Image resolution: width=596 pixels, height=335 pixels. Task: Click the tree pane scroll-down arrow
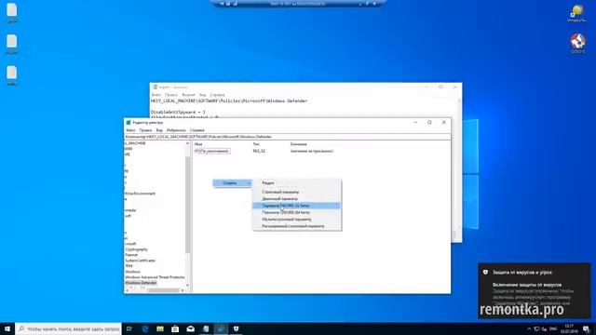188,286
